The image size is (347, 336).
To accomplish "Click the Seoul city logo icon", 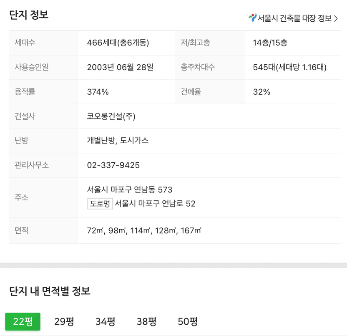I will click(252, 18).
